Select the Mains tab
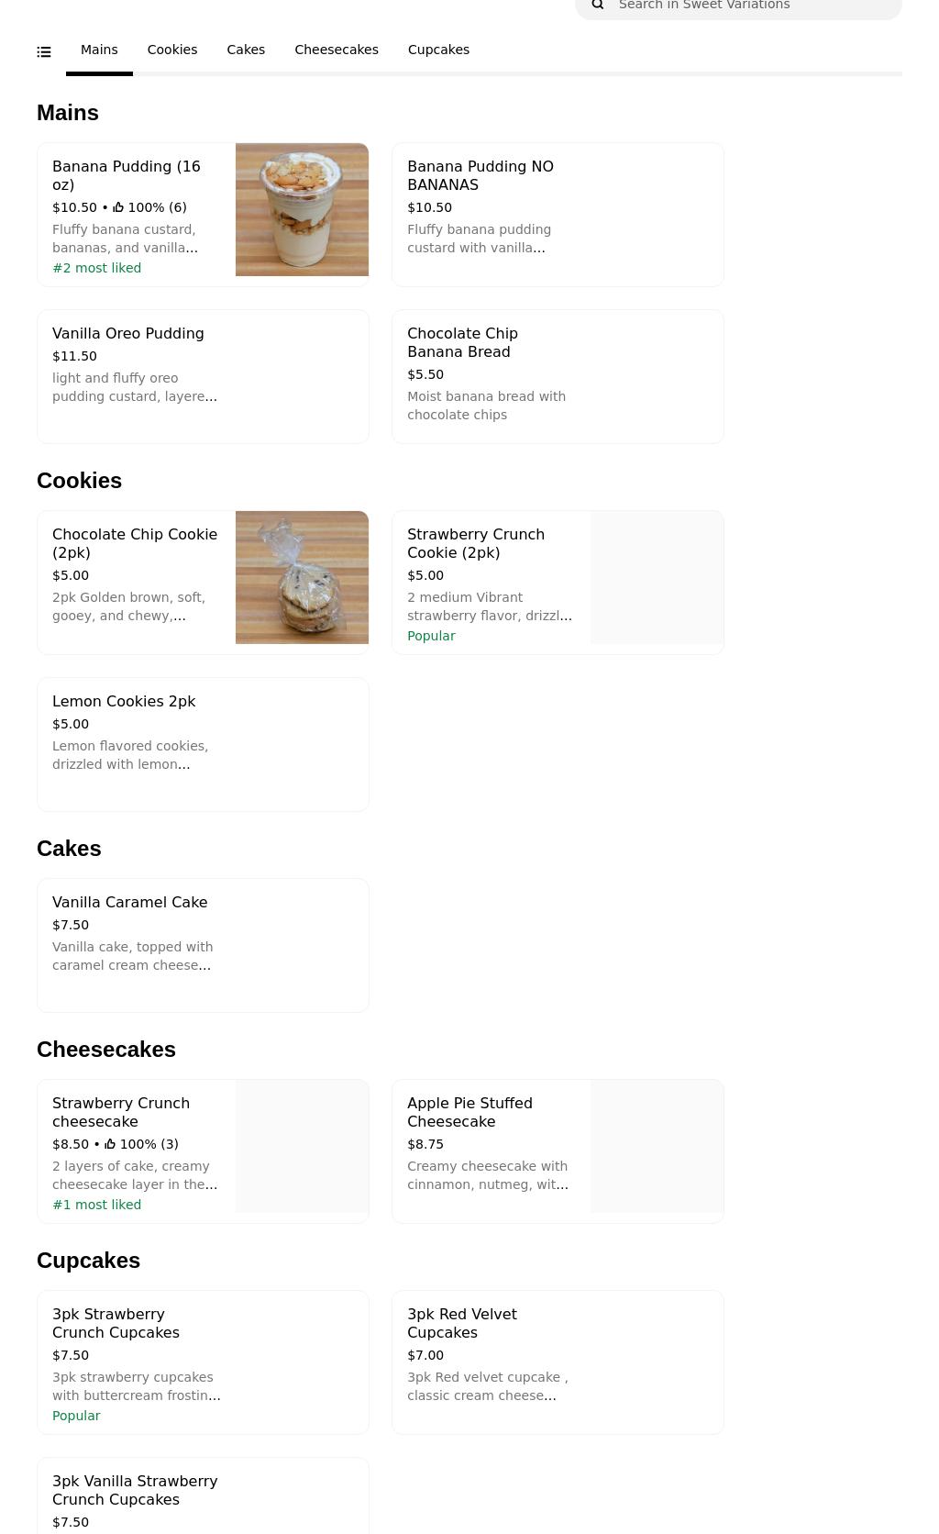Image resolution: width=939 pixels, height=1534 pixels. pyautogui.click(x=99, y=50)
